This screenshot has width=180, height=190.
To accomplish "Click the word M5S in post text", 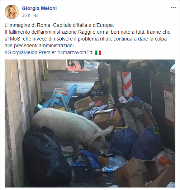I will [15, 39].
